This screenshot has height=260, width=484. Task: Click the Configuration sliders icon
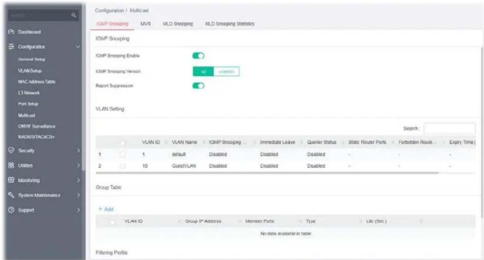(x=11, y=47)
